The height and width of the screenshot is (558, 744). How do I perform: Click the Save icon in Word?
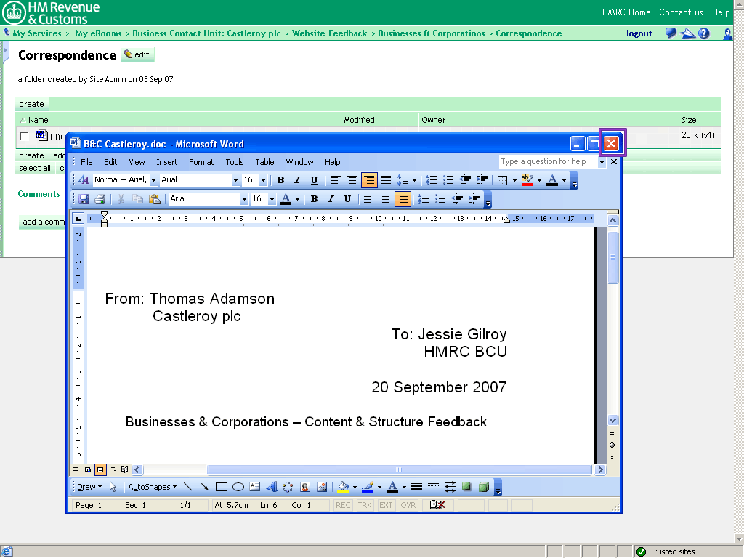84,199
